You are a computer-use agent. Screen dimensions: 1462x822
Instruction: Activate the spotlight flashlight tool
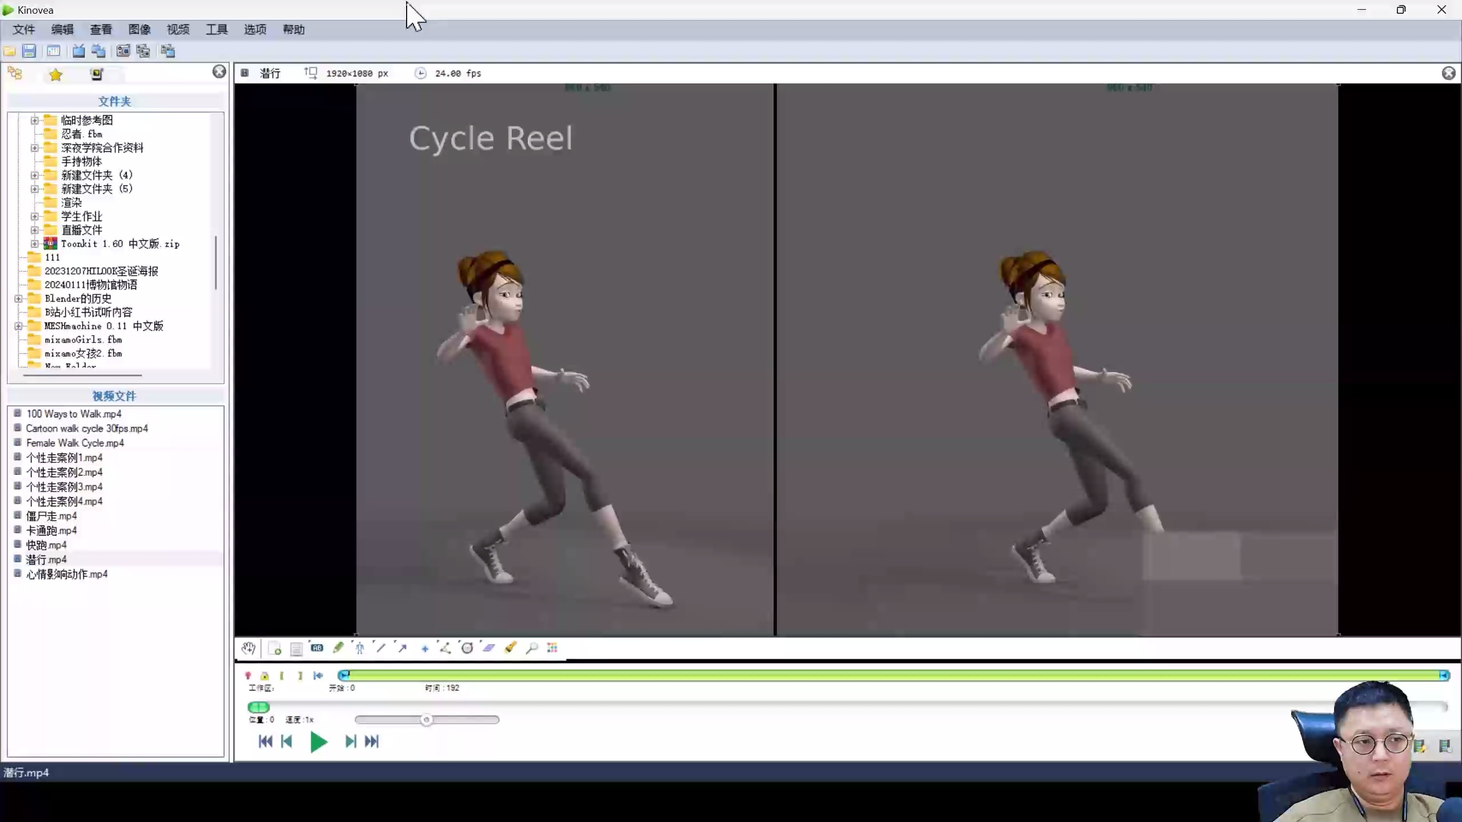pyautogui.click(x=511, y=647)
